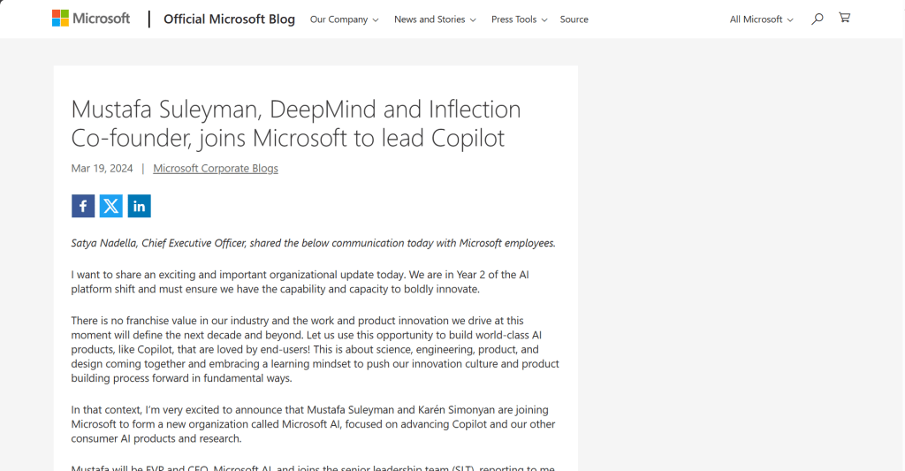Open the Press Tools dropdown
Screen dimensions: 905x471
[x=519, y=19]
